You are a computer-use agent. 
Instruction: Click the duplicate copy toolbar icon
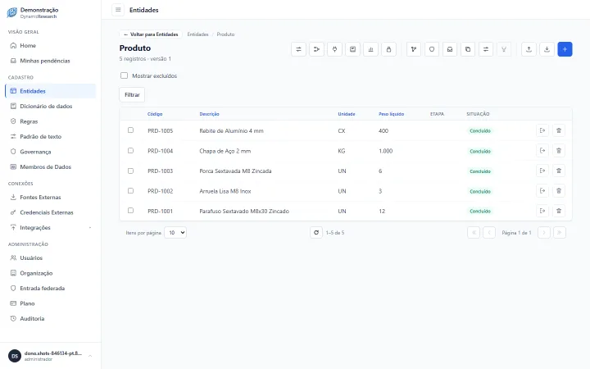tap(468, 49)
